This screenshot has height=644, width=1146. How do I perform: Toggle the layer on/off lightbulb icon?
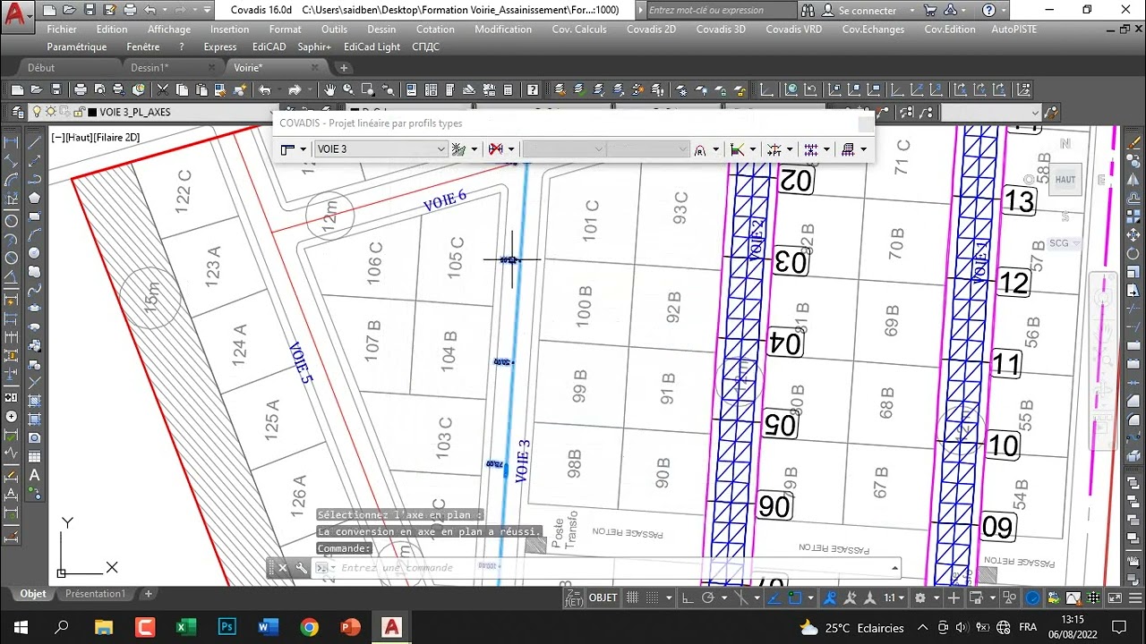click(37, 112)
